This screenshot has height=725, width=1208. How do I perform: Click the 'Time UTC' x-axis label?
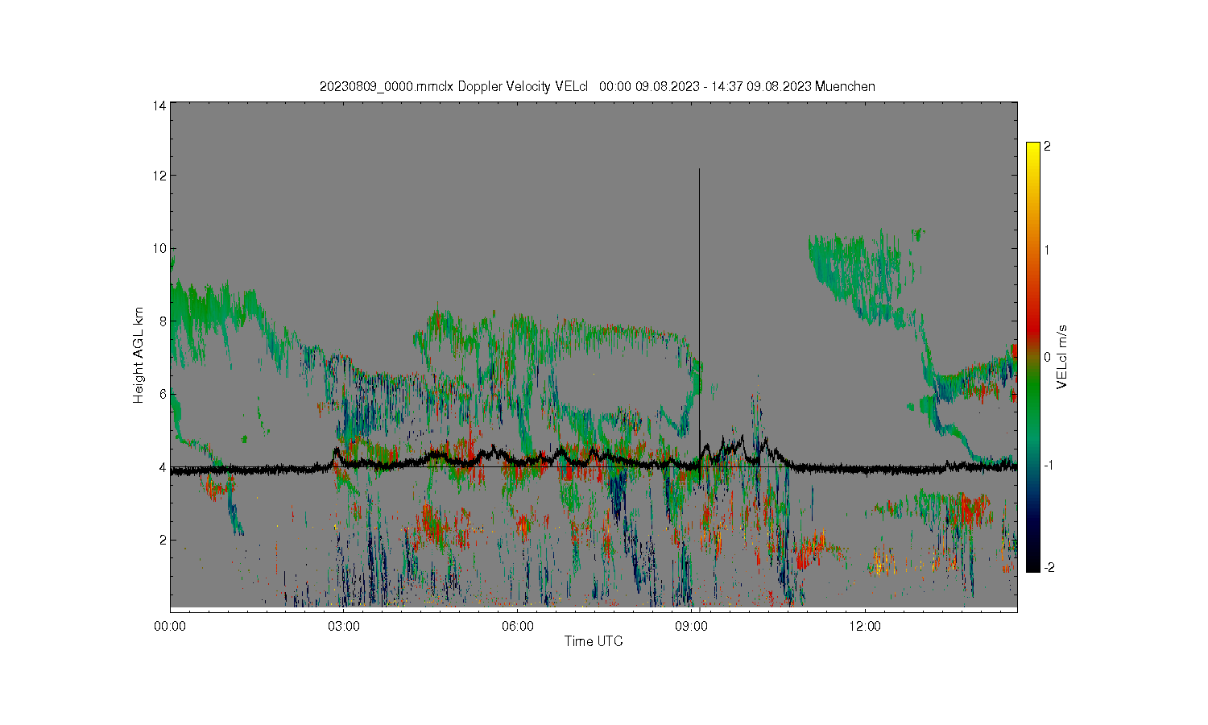594,641
